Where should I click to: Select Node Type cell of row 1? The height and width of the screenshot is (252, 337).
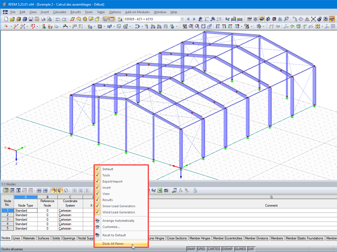pos(26,210)
